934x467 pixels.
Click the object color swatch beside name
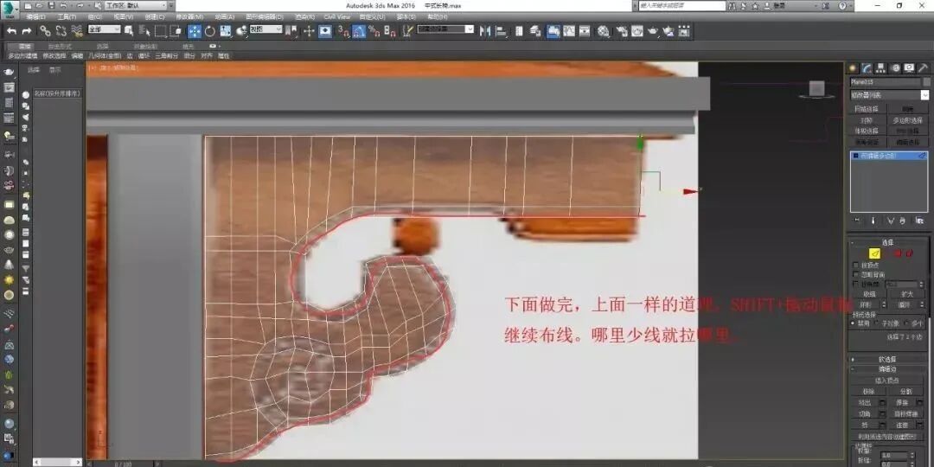click(926, 81)
